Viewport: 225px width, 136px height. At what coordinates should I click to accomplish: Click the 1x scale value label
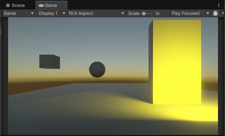coord(157,14)
